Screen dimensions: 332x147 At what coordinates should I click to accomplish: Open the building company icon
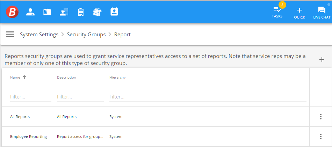pos(47,12)
